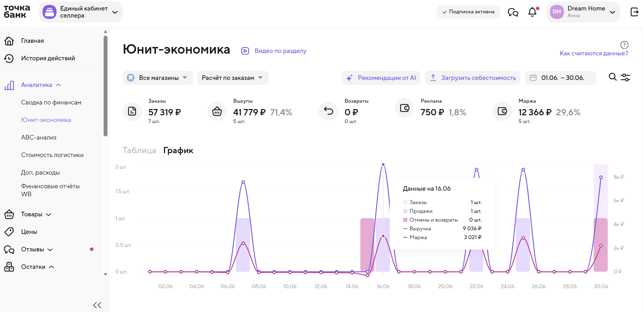
Task: Open Доп. расходы
Action: point(40,172)
